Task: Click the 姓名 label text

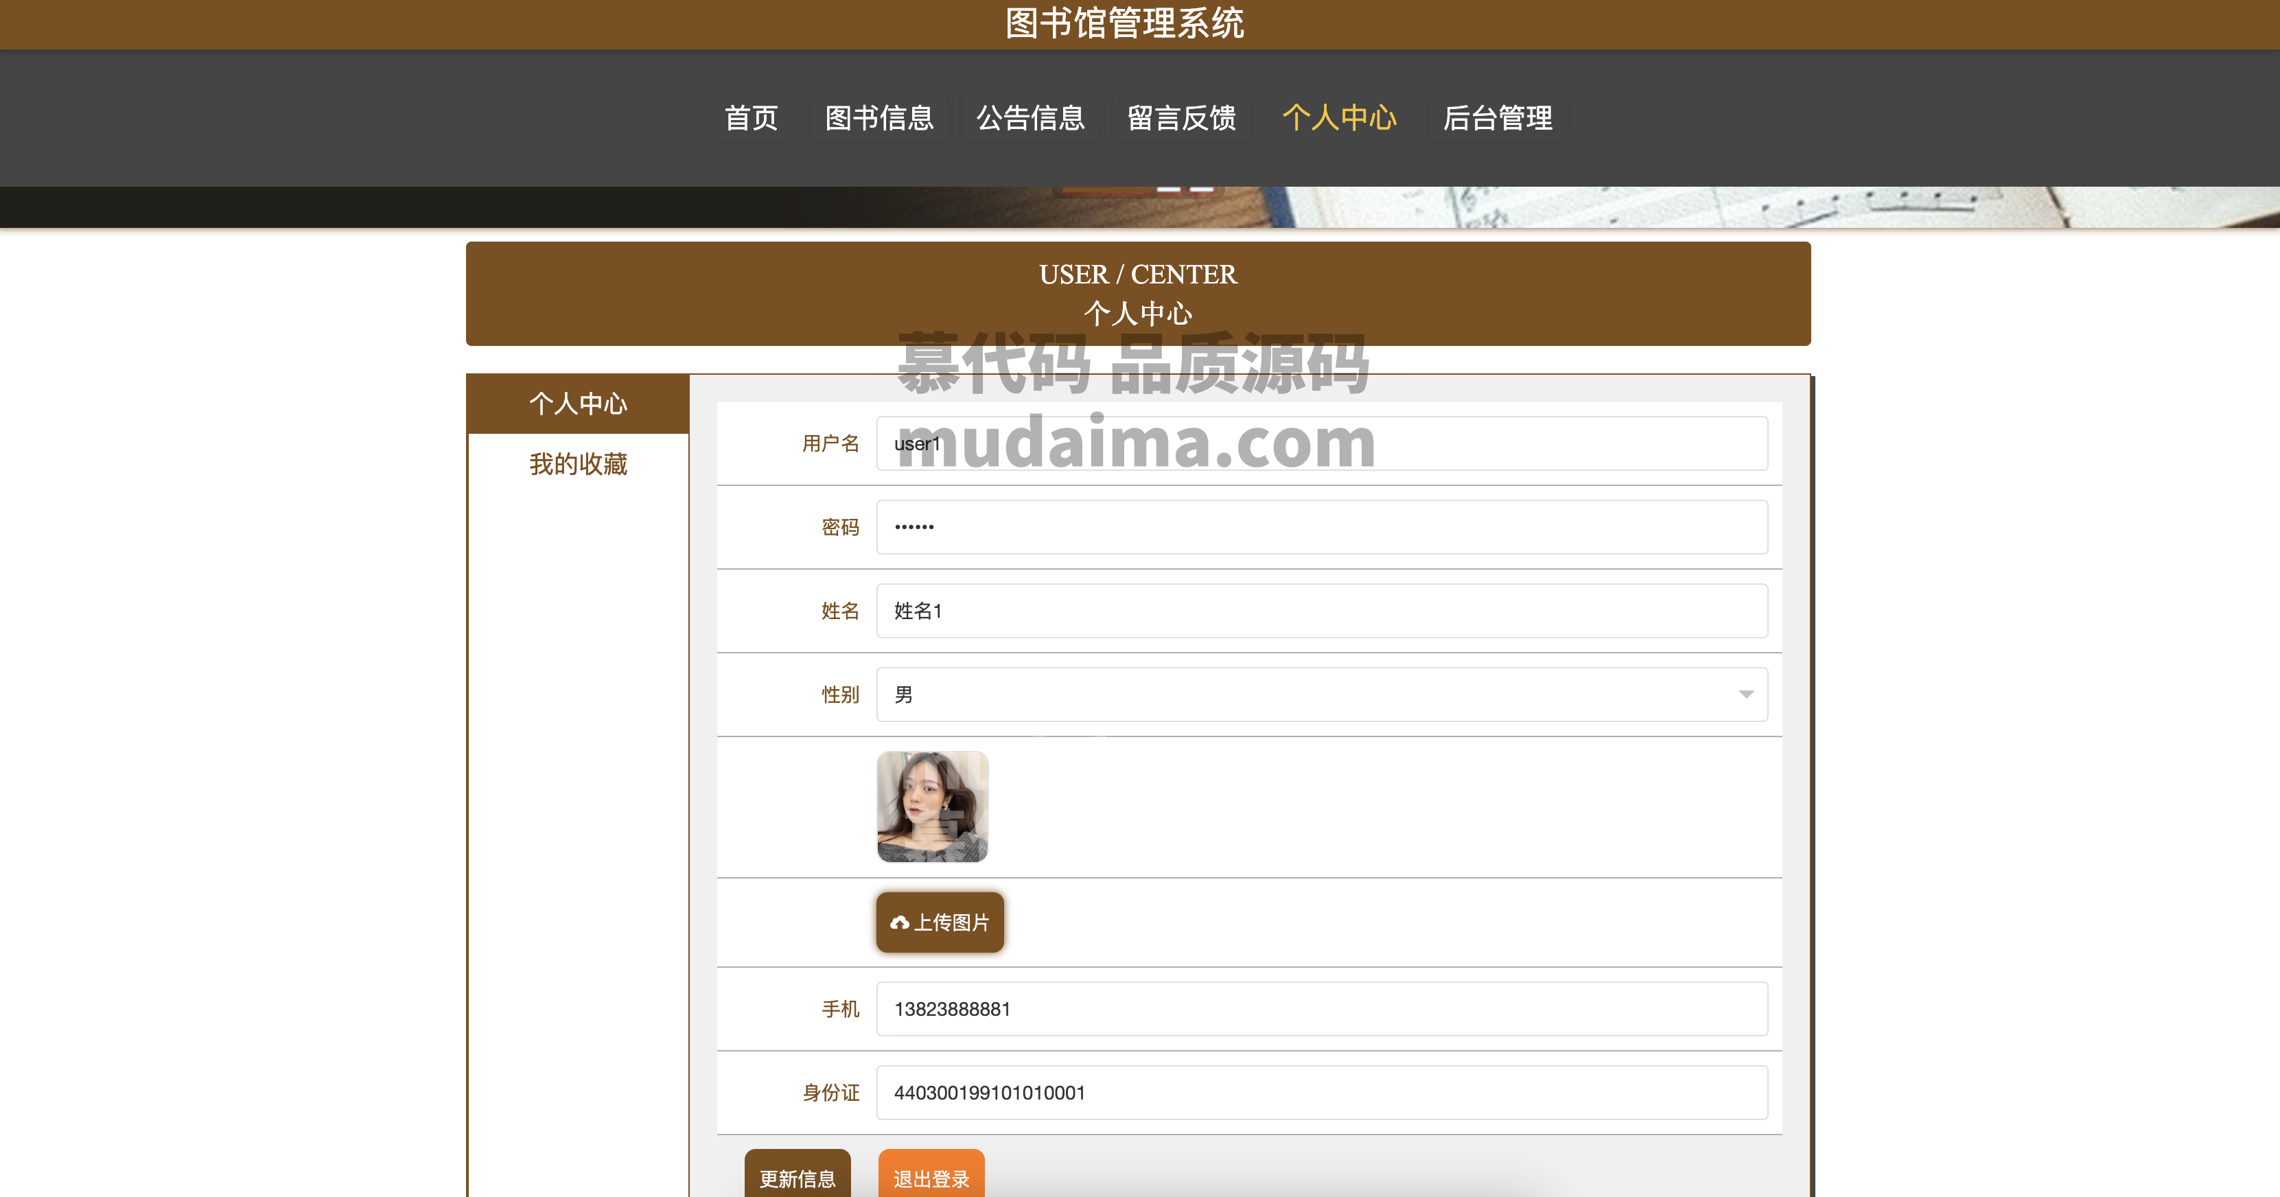Action: tap(840, 611)
